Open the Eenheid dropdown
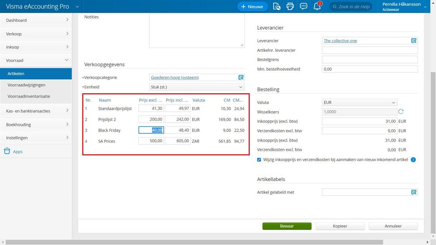The image size is (436, 245). (x=197, y=87)
